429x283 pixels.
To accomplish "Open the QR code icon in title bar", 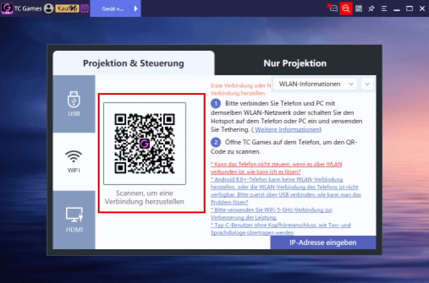I will tap(359, 8).
